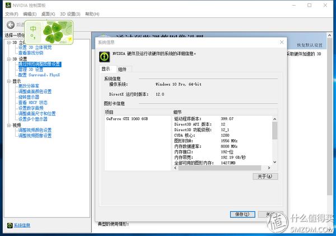Image resolution: width=336 pixels, height=236 pixels.
Task: Click the details list horizontal scrollbar thumb
Action: tap(220, 168)
